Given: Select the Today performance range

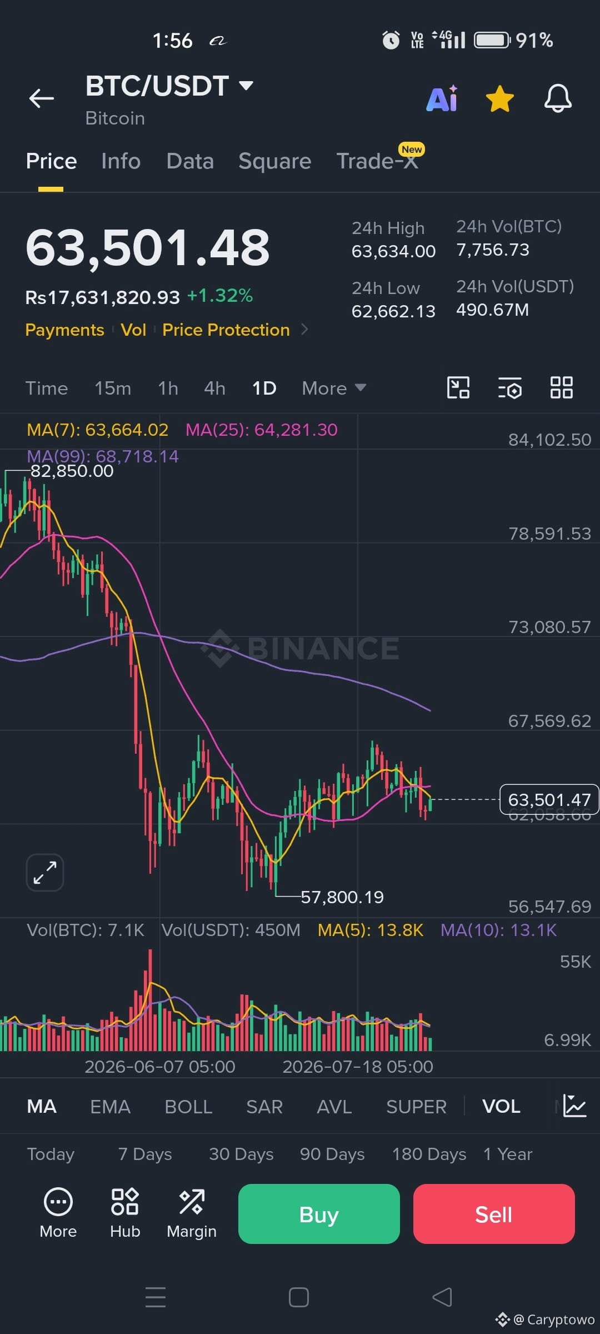Looking at the screenshot, I should tap(51, 1154).
